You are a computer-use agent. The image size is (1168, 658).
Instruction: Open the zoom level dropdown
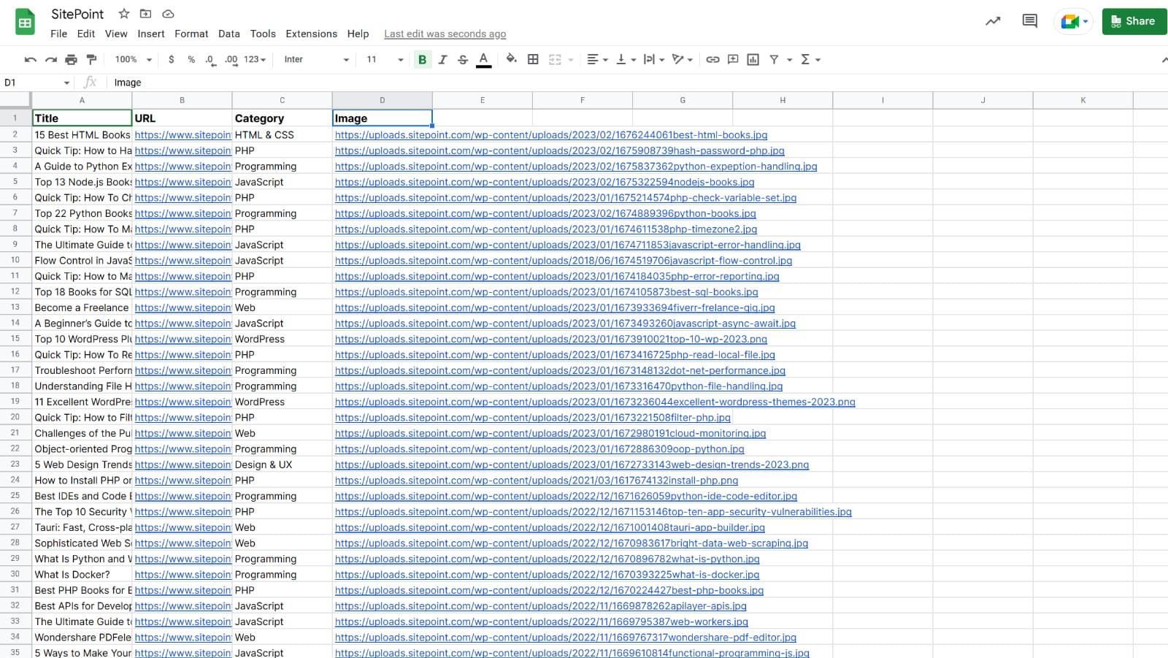[x=133, y=59]
